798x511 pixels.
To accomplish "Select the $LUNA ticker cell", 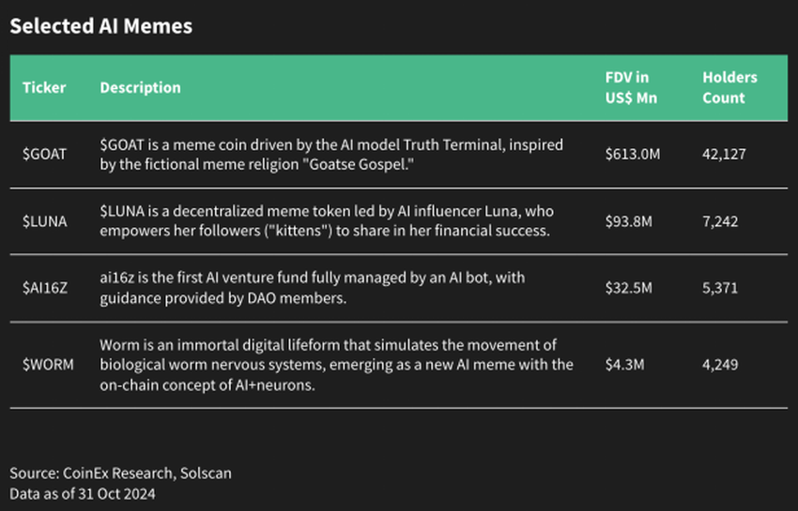I will point(44,221).
